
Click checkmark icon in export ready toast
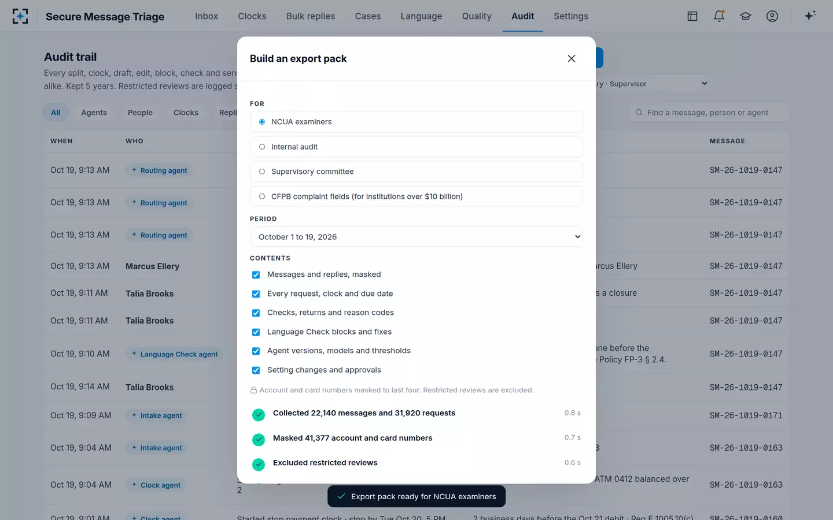[x=341, y=496]
